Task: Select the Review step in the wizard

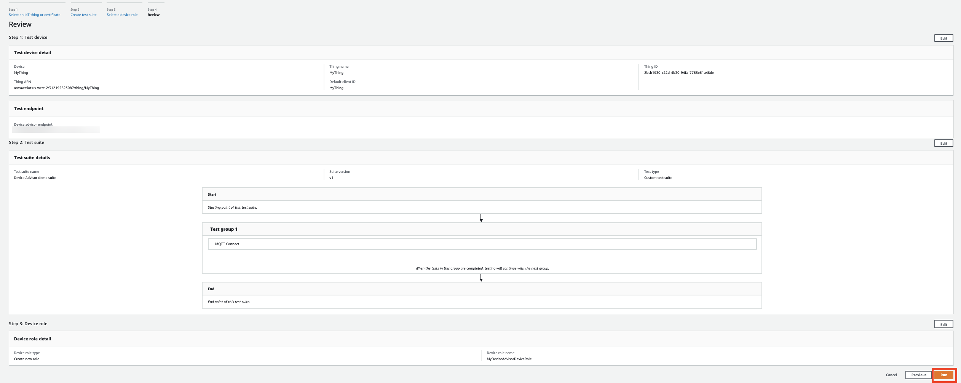Action: (x=153, y=15)
